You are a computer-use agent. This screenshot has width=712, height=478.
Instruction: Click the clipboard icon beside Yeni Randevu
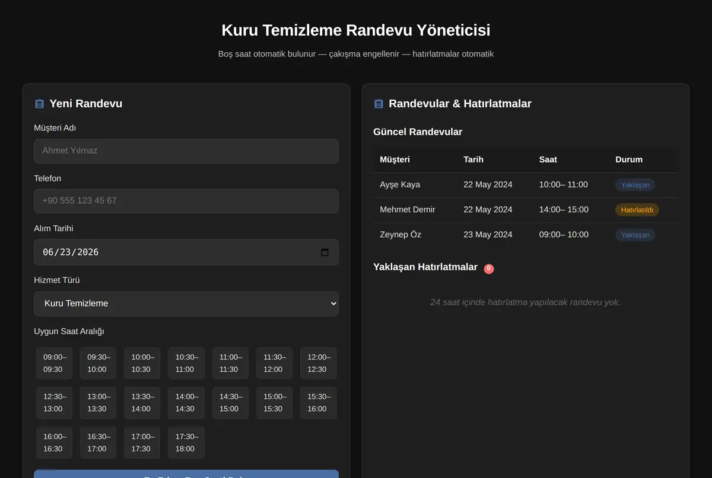(x=39, y=104)
